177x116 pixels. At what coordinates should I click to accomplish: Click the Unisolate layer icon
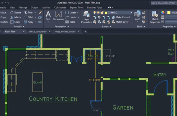(99, 22)
